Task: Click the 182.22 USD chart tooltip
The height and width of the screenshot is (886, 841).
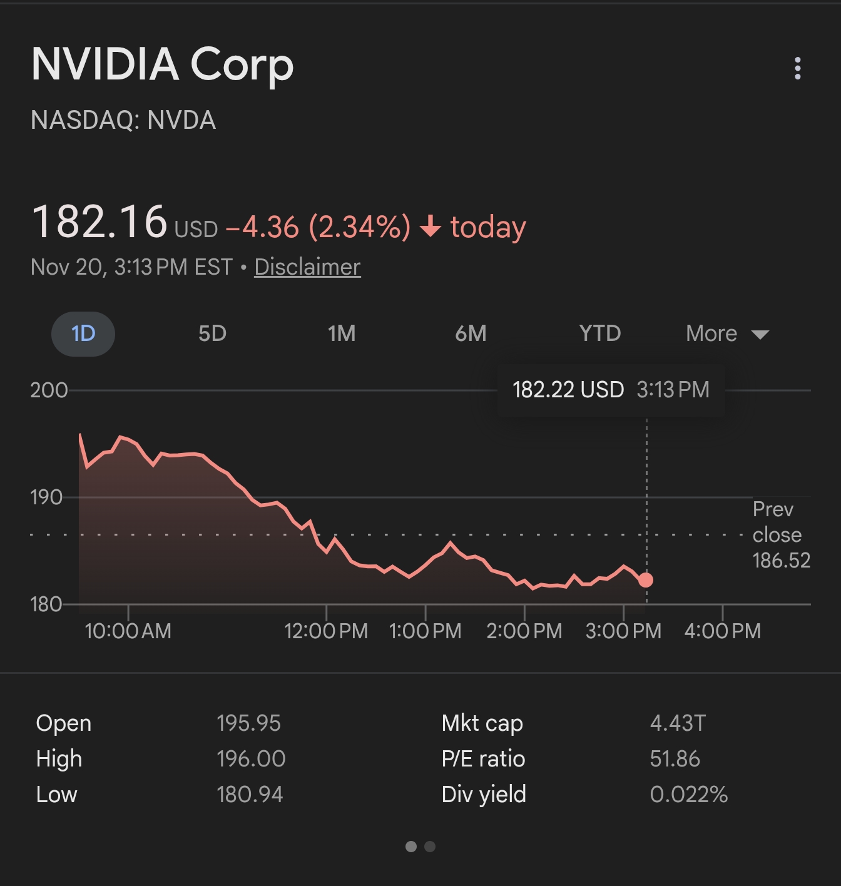Action: [x=610, y=390]
